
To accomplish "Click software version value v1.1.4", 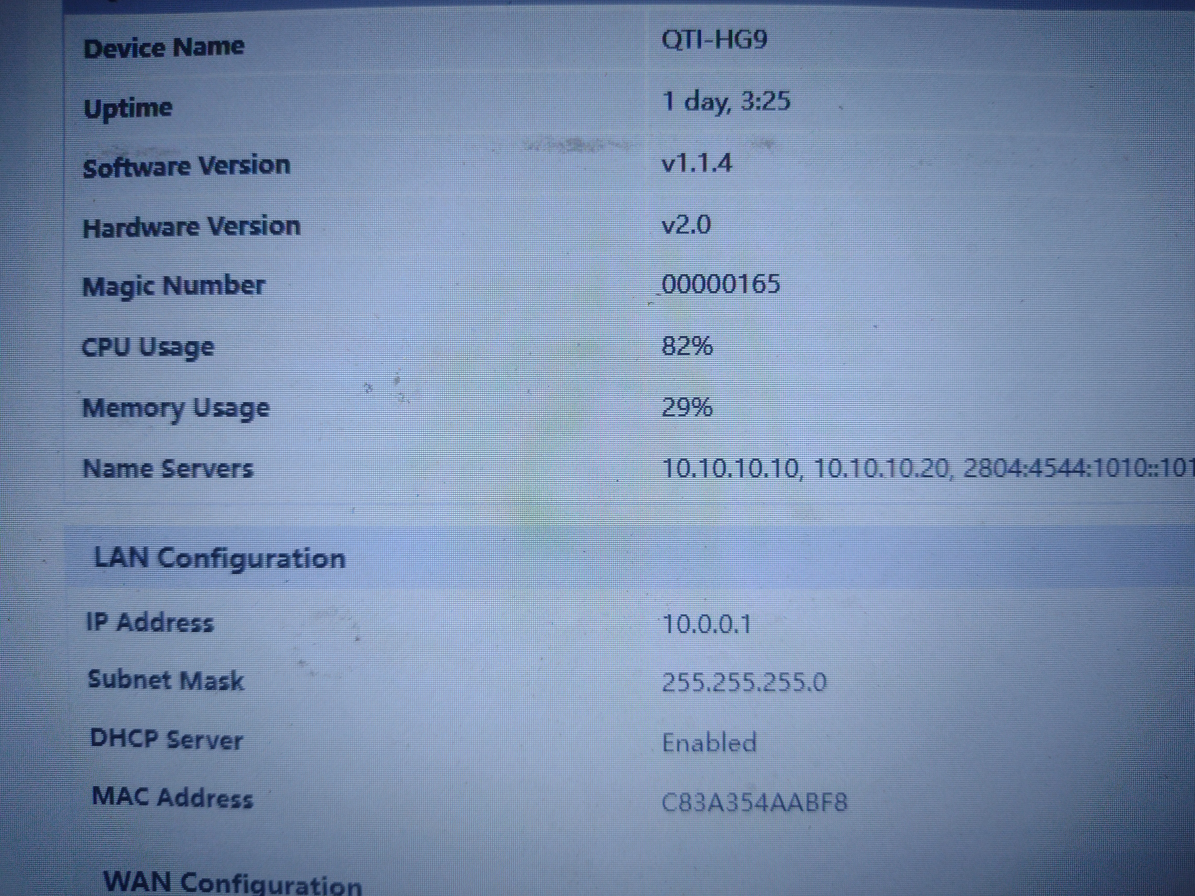I will pyautogui.click(x=696, y=163).
